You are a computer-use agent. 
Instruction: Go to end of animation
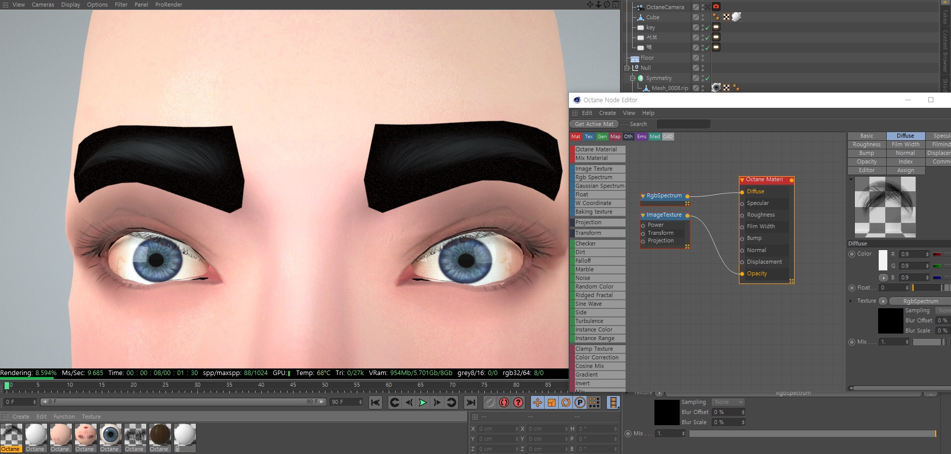point(471,402)
